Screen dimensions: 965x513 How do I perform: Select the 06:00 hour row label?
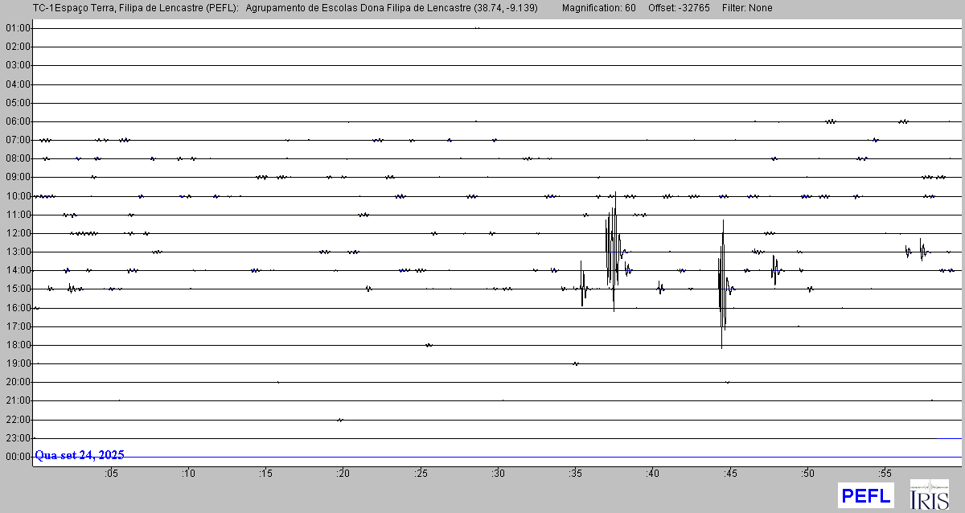18,121
